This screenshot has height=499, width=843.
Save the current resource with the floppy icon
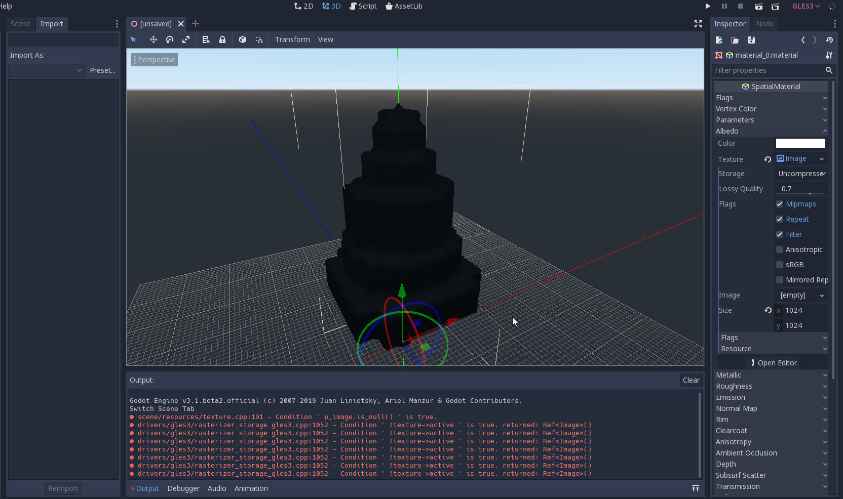pyautogui.click(x=751, y=40)
